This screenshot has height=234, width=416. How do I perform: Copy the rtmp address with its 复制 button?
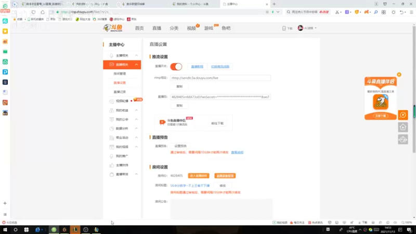coord(179,86)
